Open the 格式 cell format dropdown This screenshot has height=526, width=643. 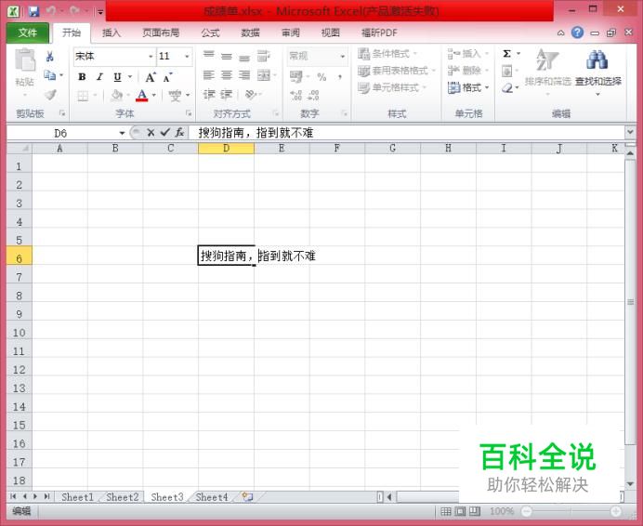point(468,87)
